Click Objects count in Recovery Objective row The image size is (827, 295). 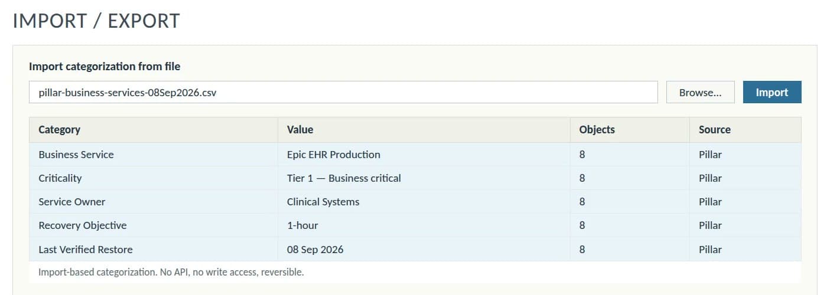pyautogui.click(x=582, y=225)
